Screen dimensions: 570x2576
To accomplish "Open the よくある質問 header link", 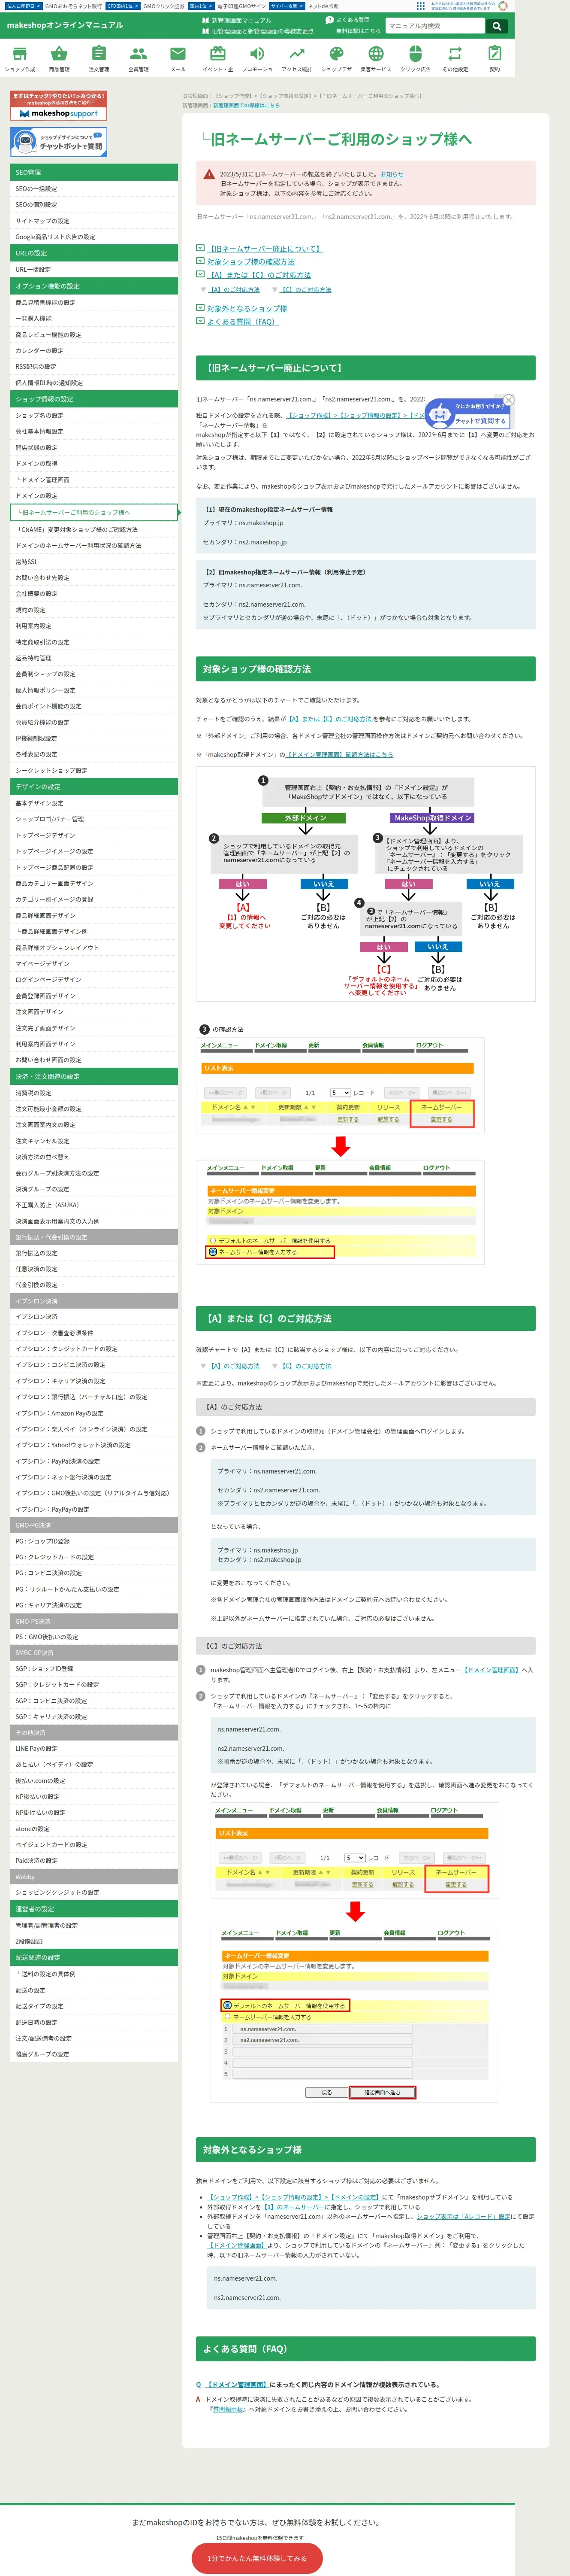I will coord(347,20).
